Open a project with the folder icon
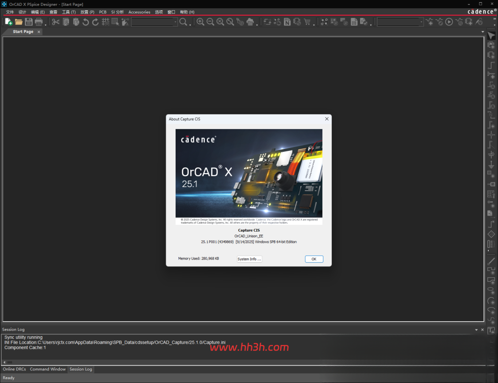The width and height of the screenshot is (498, 383). (x=19, y=22)
